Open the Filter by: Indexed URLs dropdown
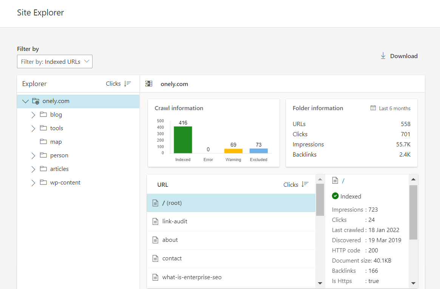 pos(54,61)
